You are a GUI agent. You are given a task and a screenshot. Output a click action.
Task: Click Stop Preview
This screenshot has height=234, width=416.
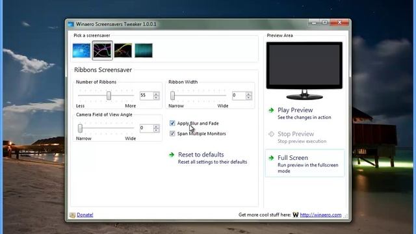coord(296,134)
